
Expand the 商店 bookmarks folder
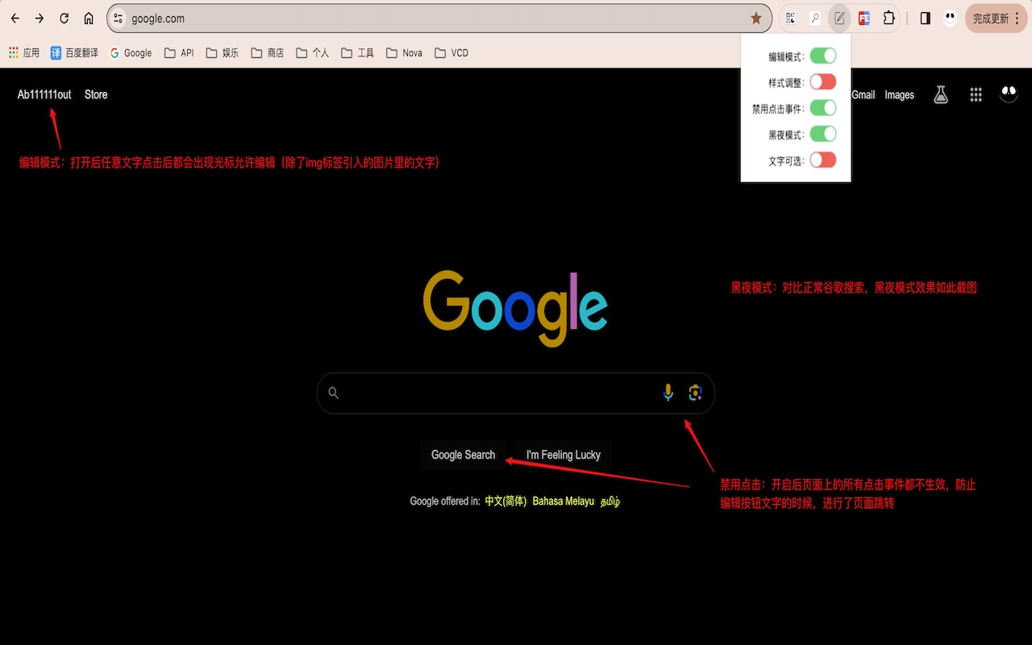268,52
